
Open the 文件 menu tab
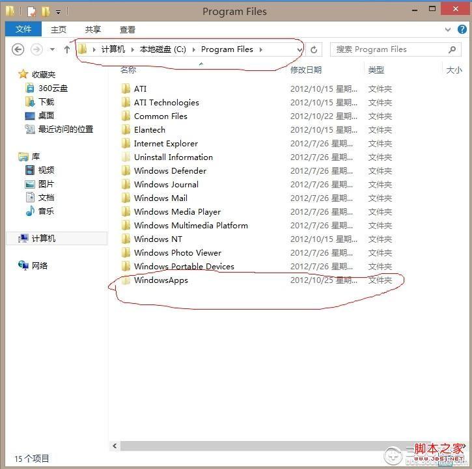tap(23, 29)
